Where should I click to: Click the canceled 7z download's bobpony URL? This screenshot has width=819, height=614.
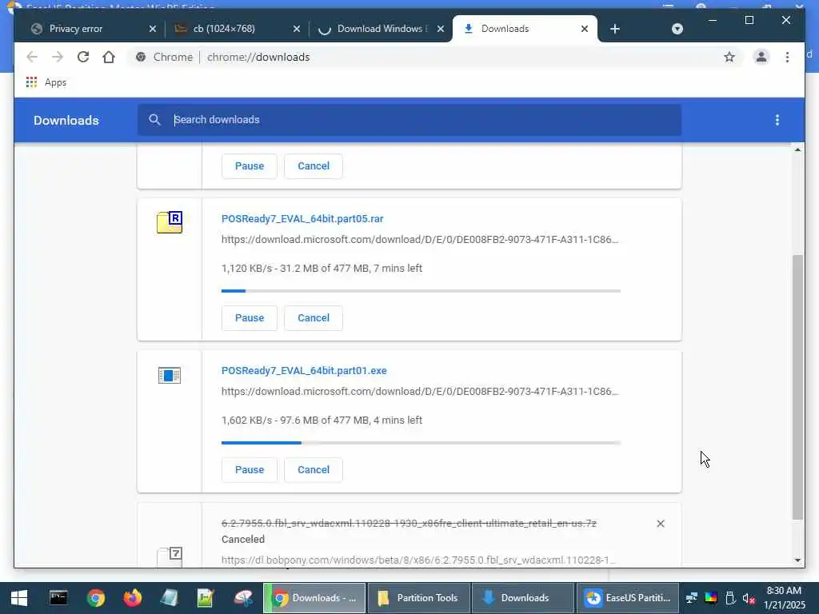[418, 560]
